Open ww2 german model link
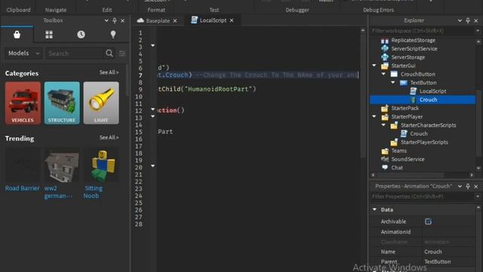Image resolution: width=483 pixels, height=272 pixels. 59,192
